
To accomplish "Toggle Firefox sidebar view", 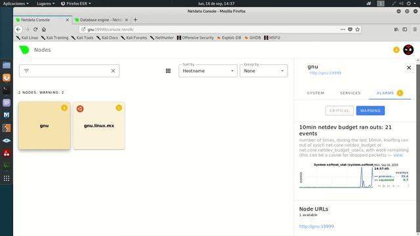I will (x=405, y=29).
